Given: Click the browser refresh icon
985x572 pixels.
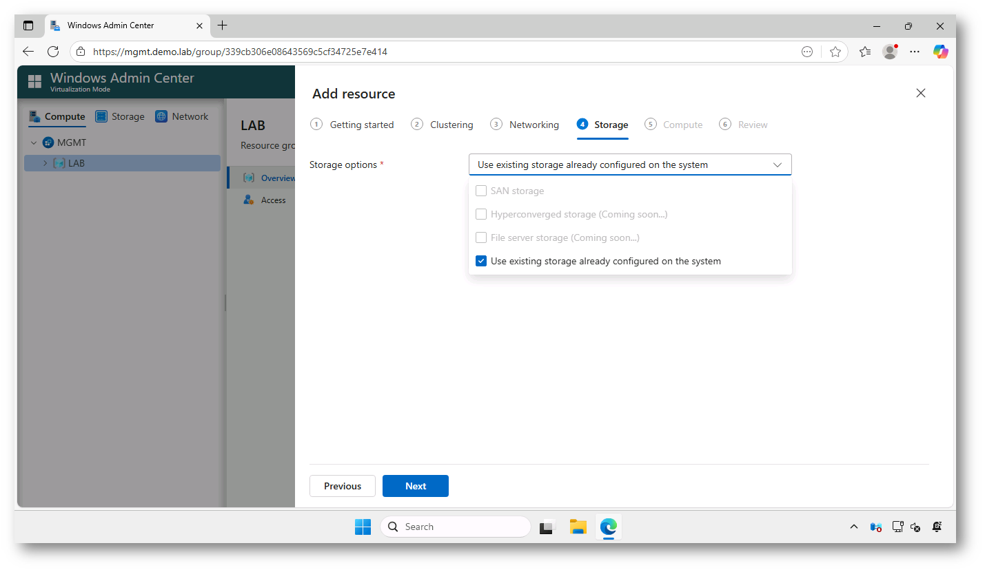Looking at the screenshot, I should point(53,52).
